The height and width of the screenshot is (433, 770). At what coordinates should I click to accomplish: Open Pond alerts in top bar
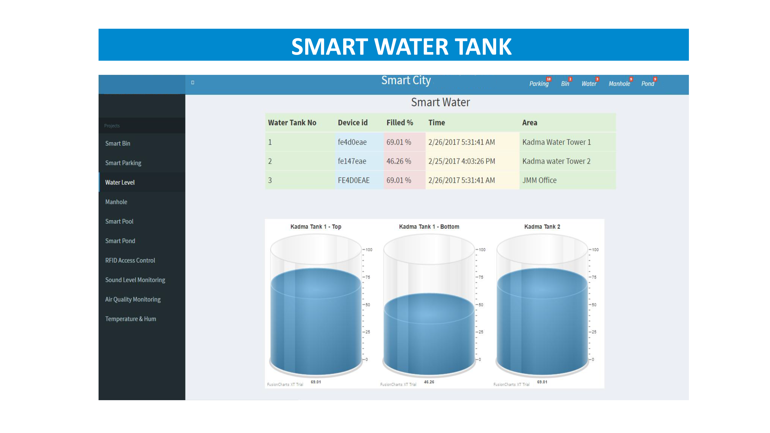coord(648,84)
